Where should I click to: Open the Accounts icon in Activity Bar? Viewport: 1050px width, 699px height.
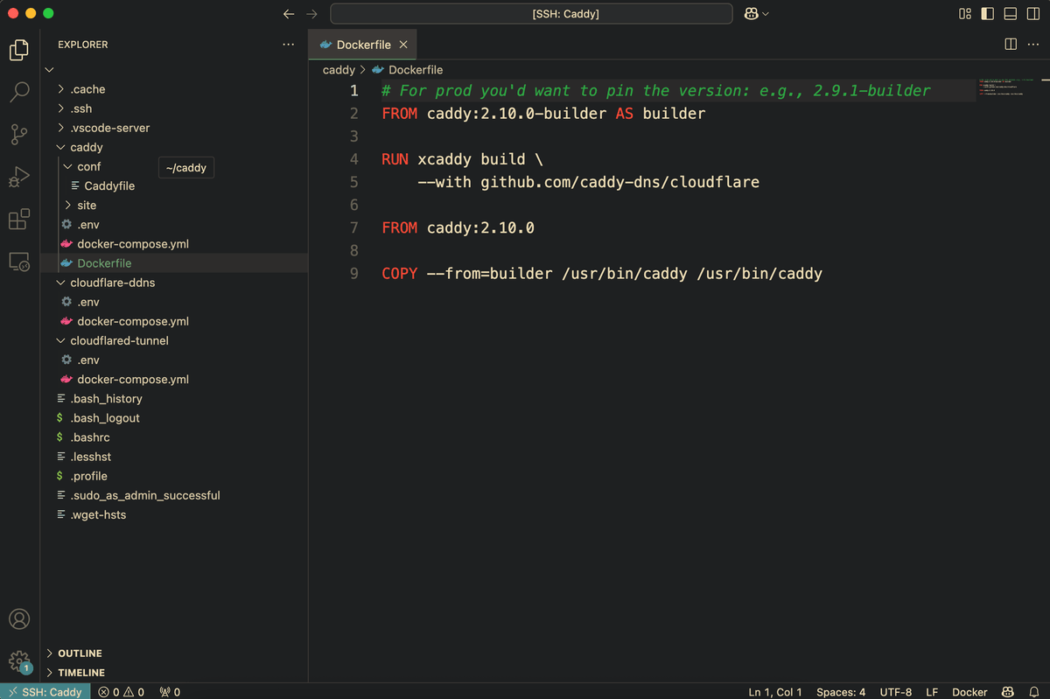pos(18,619)
